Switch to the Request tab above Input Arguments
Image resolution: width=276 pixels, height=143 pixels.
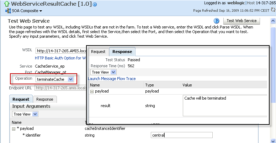(21, 99)
